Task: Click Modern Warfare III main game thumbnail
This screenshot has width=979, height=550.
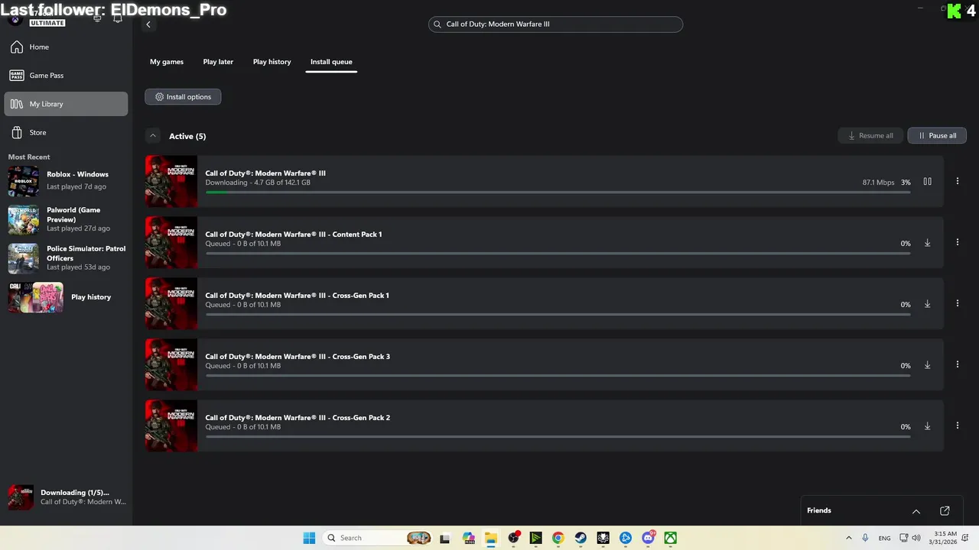Action: pos(171,182)
